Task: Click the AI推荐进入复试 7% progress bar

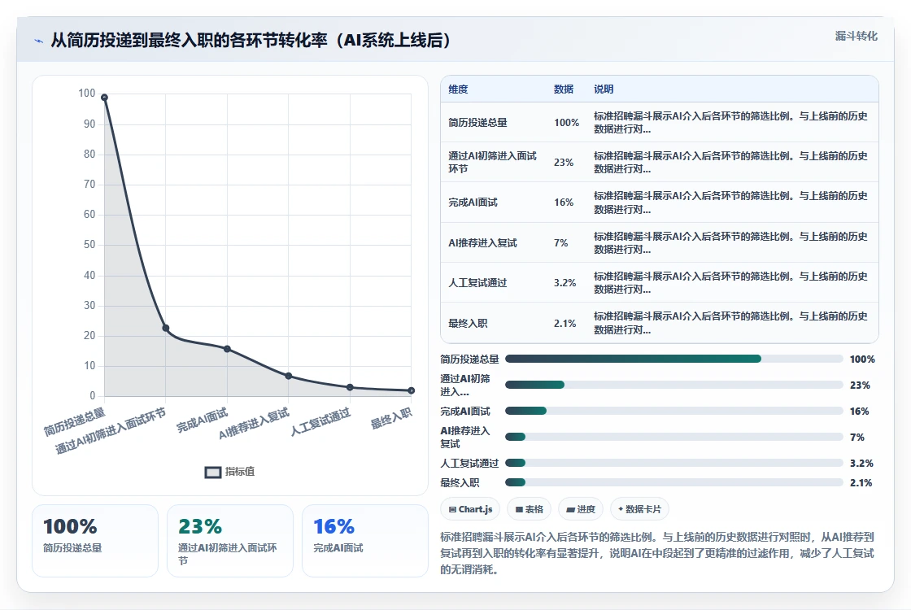Action: coord(674,437)
